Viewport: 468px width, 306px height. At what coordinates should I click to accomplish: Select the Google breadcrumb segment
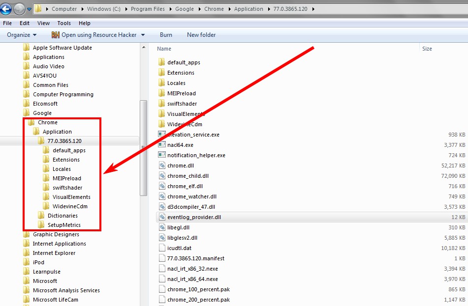[x=185, y=9]
